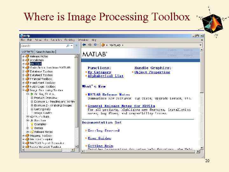
Task: Open the gear actions menu icon
Action: [x=95, y=45]
